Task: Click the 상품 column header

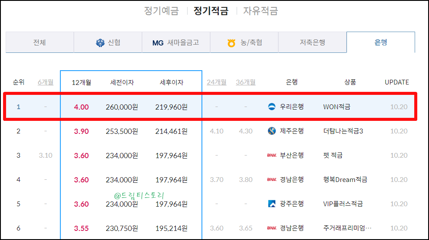Action: click(350, 82)
